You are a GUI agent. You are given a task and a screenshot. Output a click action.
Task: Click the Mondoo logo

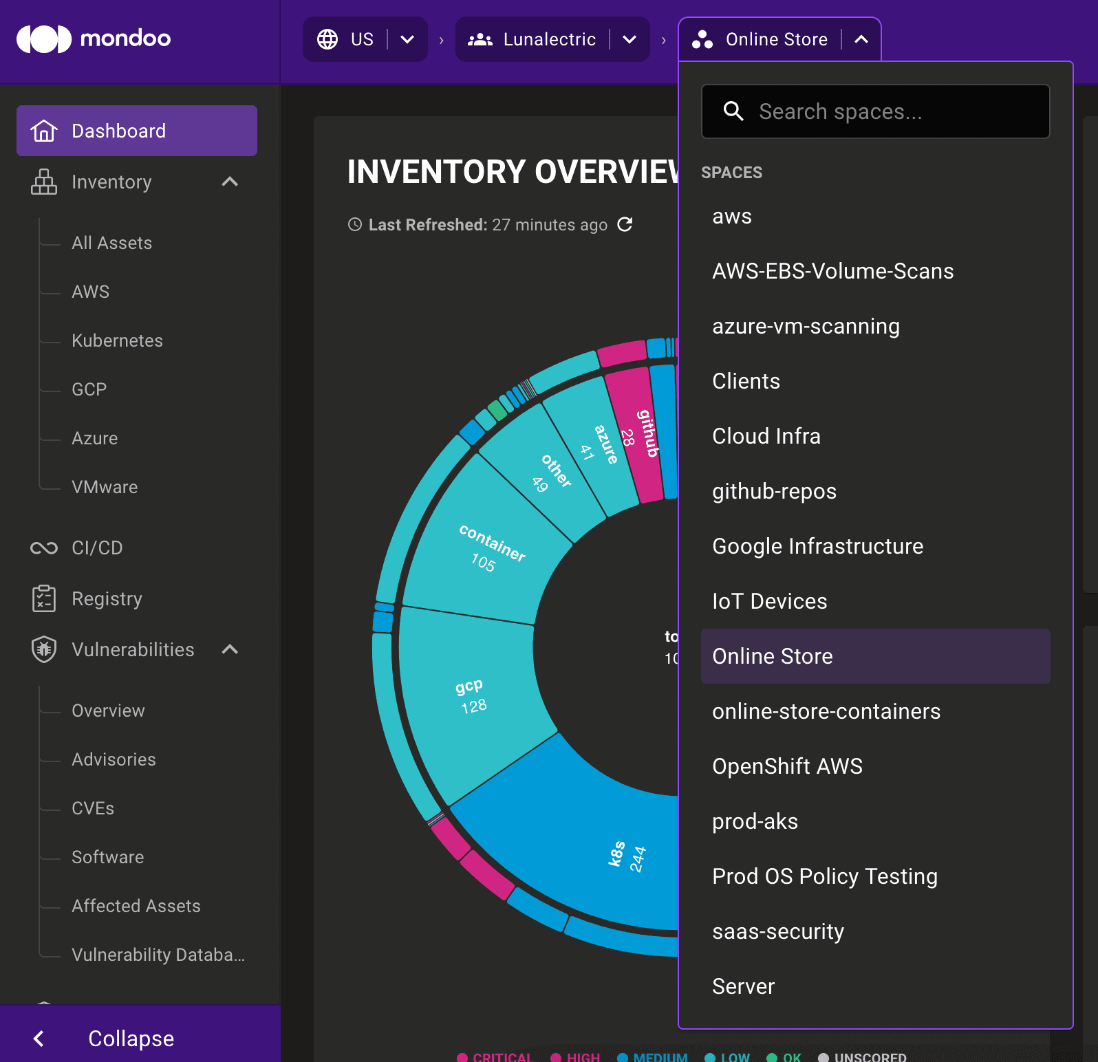[94, 39]
